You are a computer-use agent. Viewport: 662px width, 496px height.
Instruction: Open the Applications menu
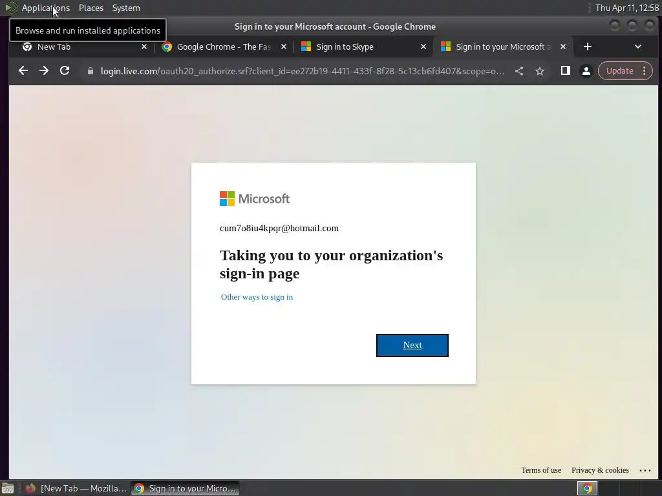click(46, 8)
